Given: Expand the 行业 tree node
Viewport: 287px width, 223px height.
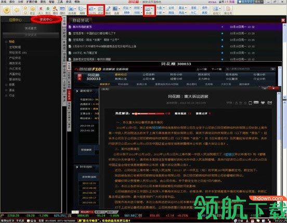Looking at the screenshot, I should [x=6, y=95].
